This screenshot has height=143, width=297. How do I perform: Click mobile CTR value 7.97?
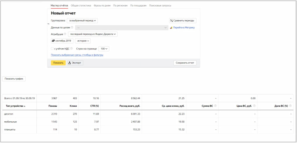tap(96, 122)
